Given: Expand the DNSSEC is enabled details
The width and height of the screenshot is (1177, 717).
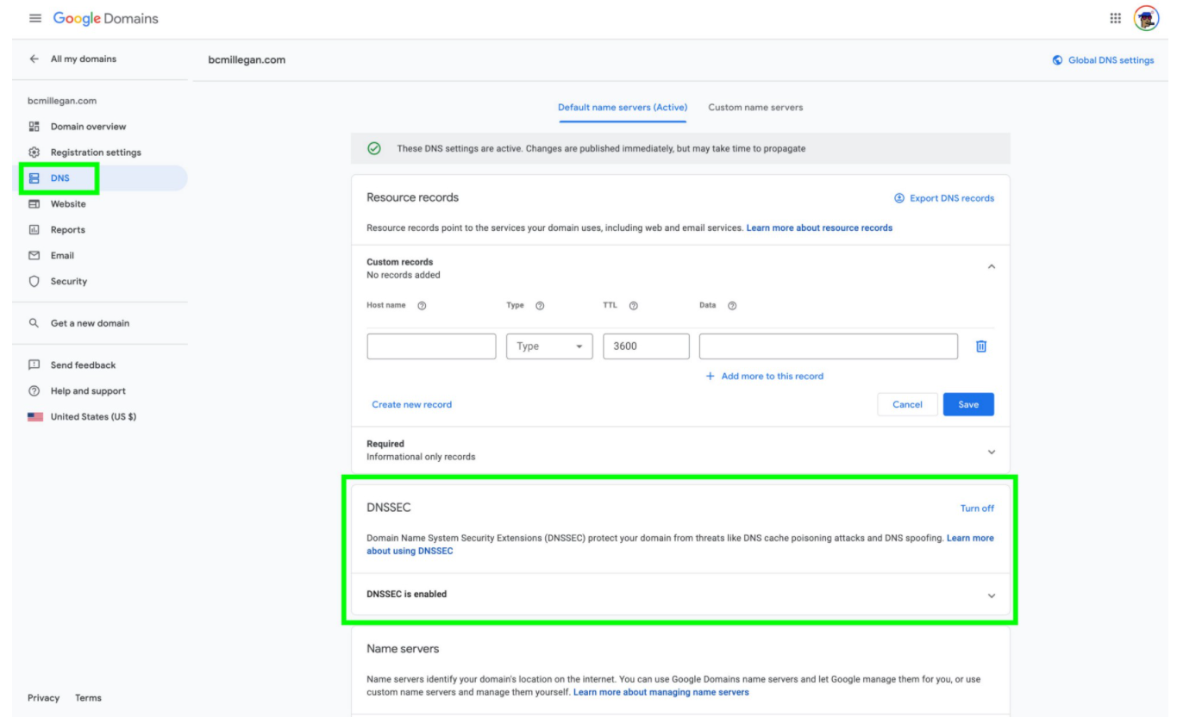Looking at the screenshot, I should [991, 595].
